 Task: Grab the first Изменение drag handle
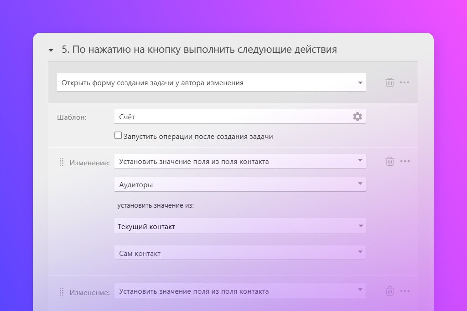[x=62, y=162]
